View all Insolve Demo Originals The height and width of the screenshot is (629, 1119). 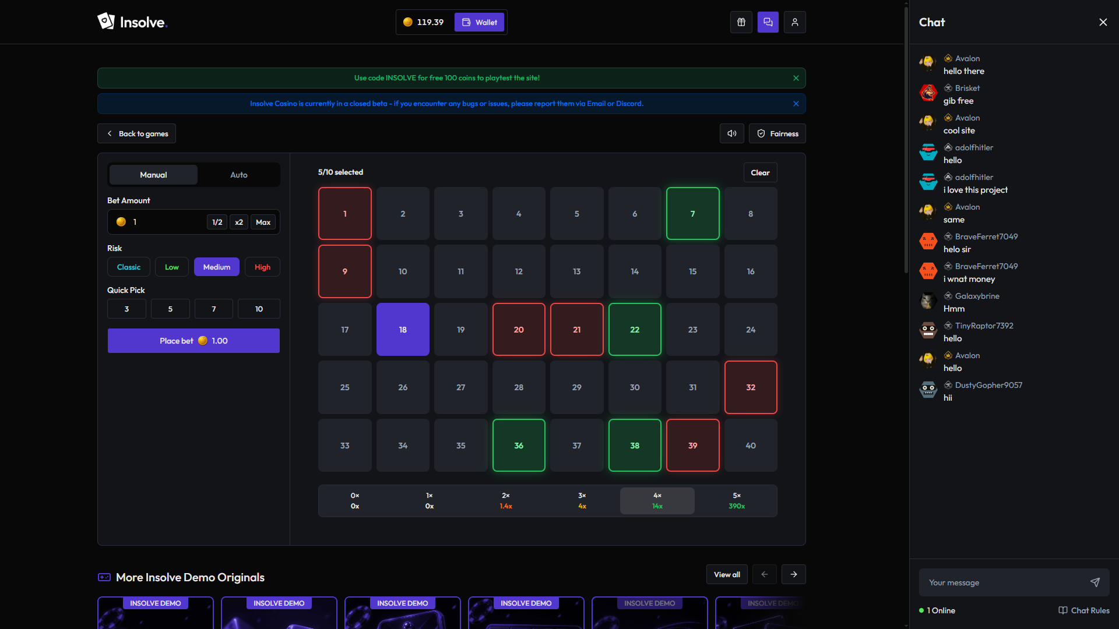click(727, 574)
